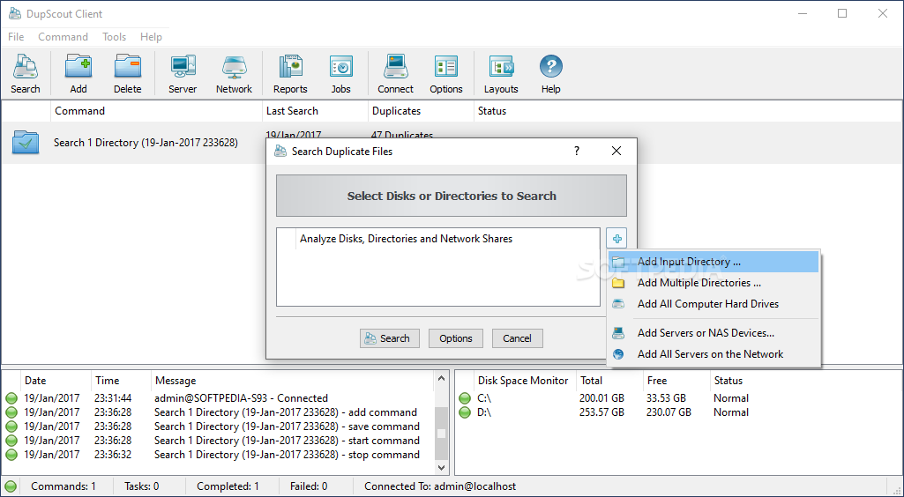Select the log row ending in save command
Image resolution: width=904 pixels, height=497 pixels.
click(219, 427)
